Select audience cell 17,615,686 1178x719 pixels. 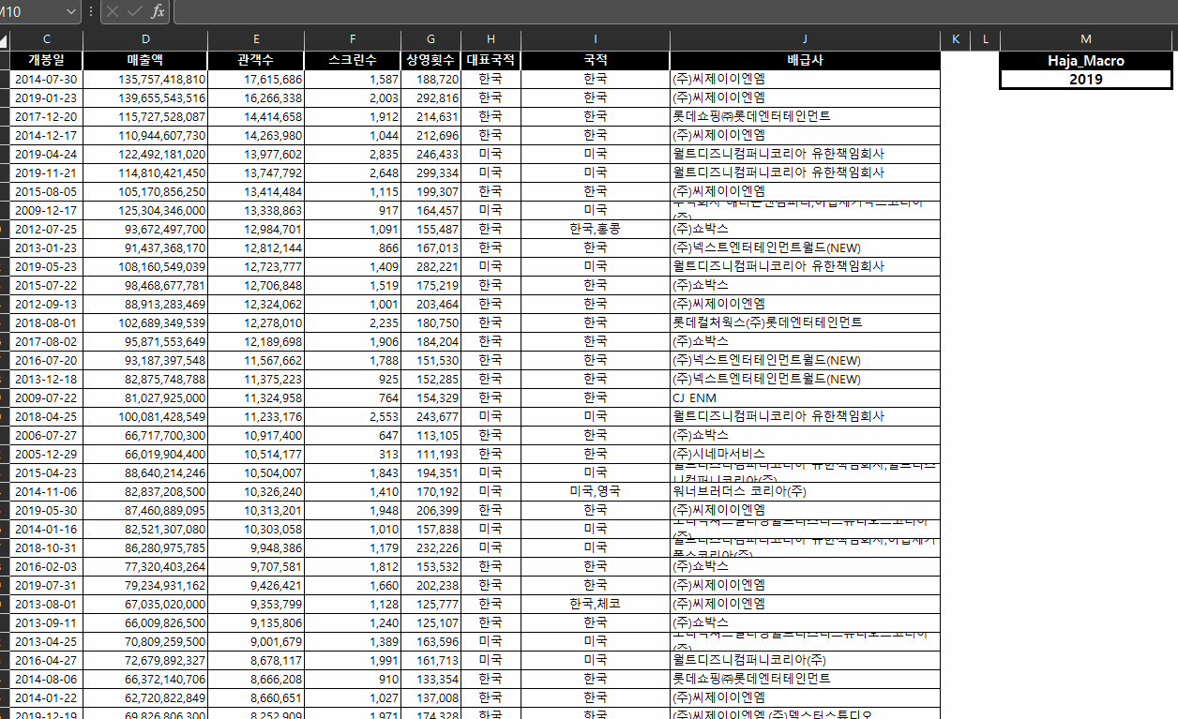point(257,79)
